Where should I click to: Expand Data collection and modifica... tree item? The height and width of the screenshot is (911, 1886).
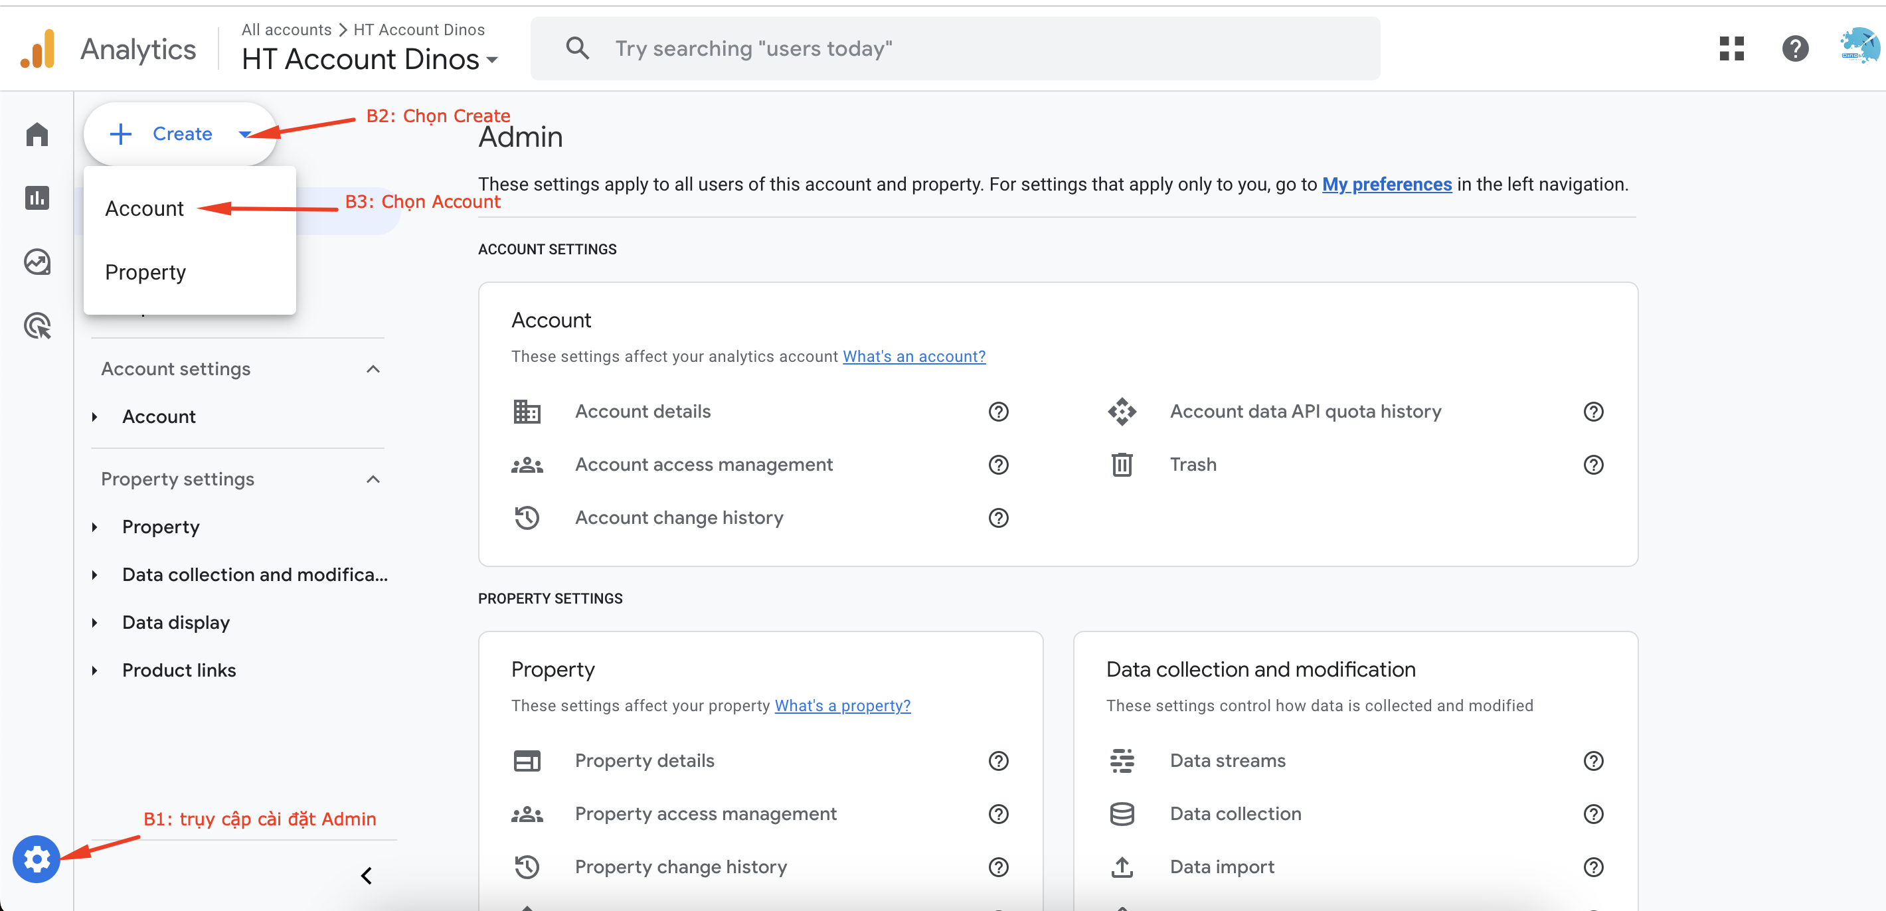tap(94, 576)
